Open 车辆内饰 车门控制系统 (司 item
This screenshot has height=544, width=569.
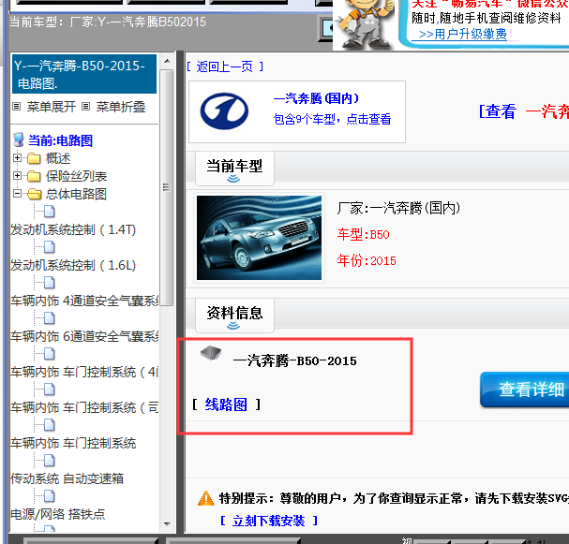[x=84, y=407]
